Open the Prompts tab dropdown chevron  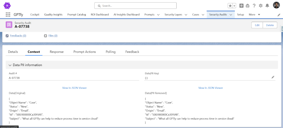tap(158, 15)
